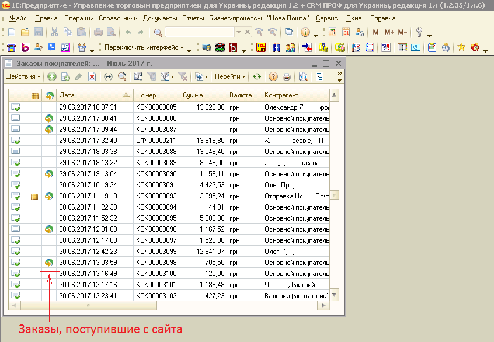494x342 pixels.
Task: Click the yellow star favorites icon
Action: point(461,47)
